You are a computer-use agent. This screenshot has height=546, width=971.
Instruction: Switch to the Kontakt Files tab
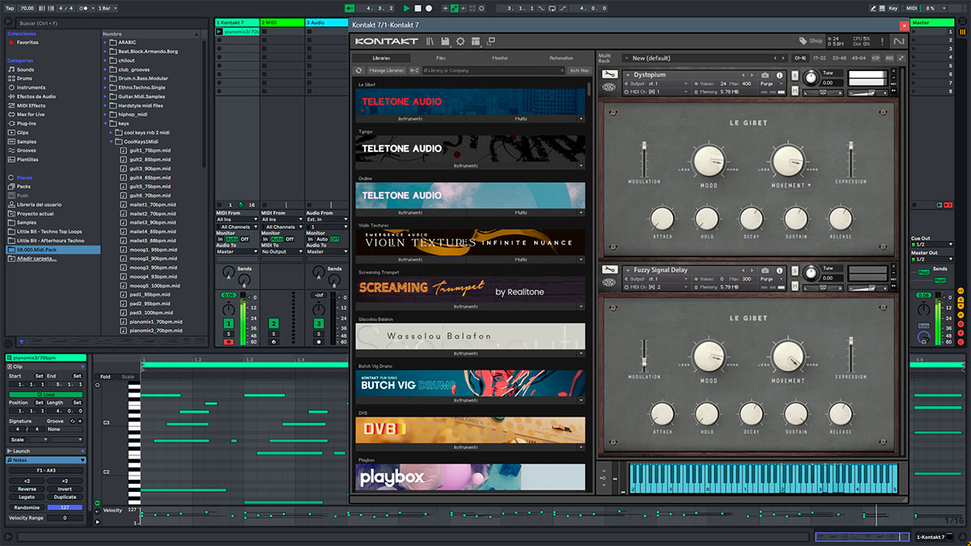point(440,58)
